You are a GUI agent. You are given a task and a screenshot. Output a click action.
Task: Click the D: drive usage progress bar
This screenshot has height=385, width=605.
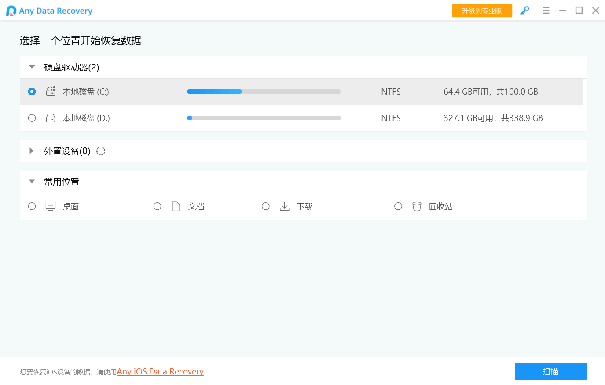264,118
